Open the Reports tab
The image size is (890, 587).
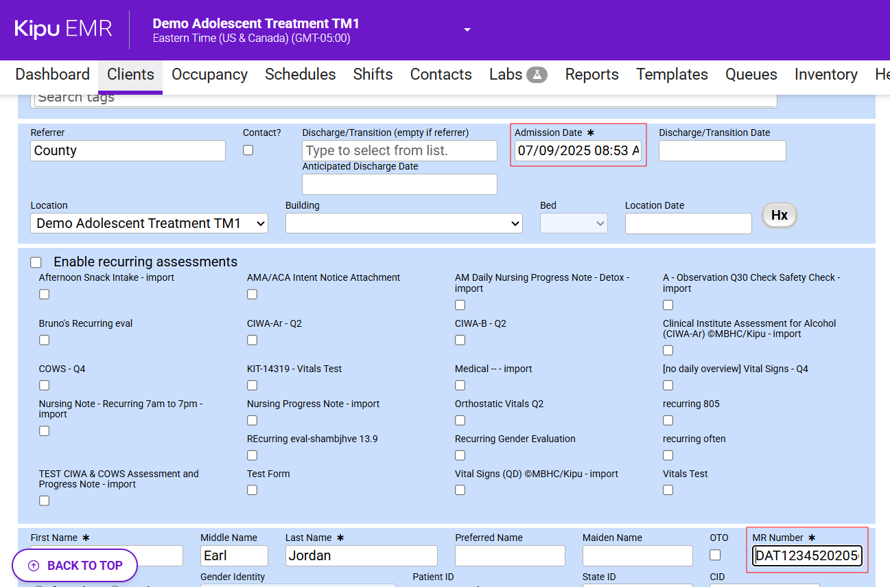pyautogui.click(x=592, y=75)
